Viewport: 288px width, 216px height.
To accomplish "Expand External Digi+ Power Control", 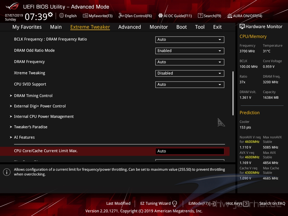I will point(38,106).
